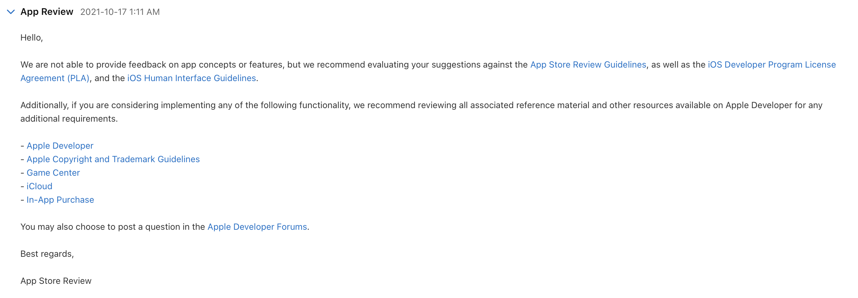Follow the iOS Human Interface Guidelines link
This screenshot has height=298, width=858.
pos(191,78)
